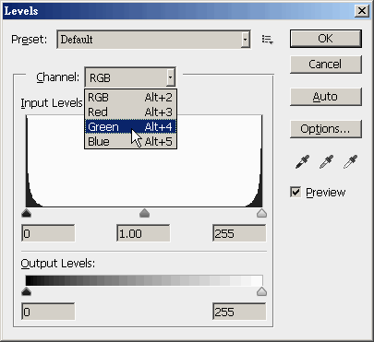This screenshot has width=374, height=342.
Task: Toggle the Preview checkbox
Action: (x=296, y=193)
